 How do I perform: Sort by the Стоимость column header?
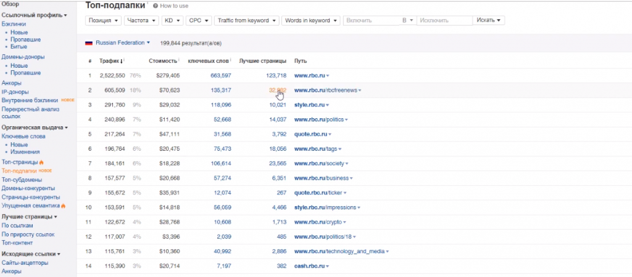163,61
